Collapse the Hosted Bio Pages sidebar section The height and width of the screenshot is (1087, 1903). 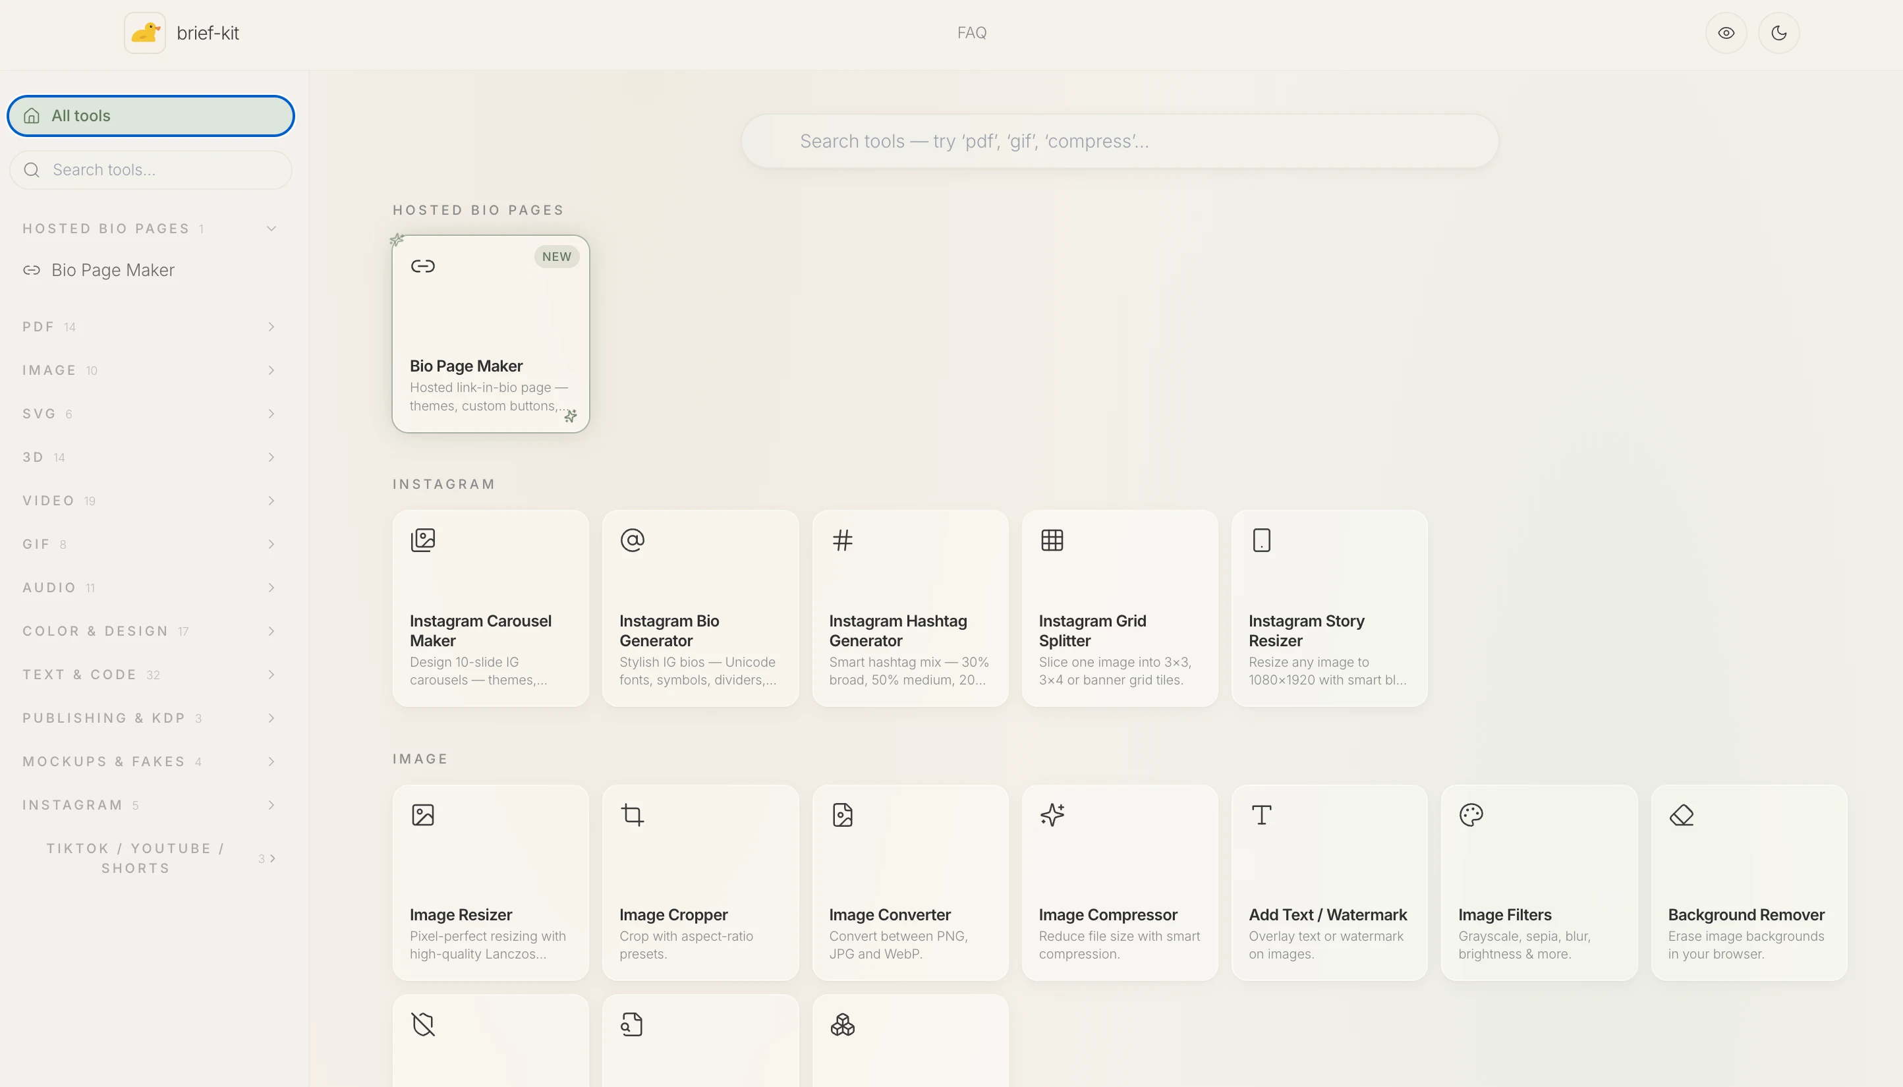click(271, 229)
